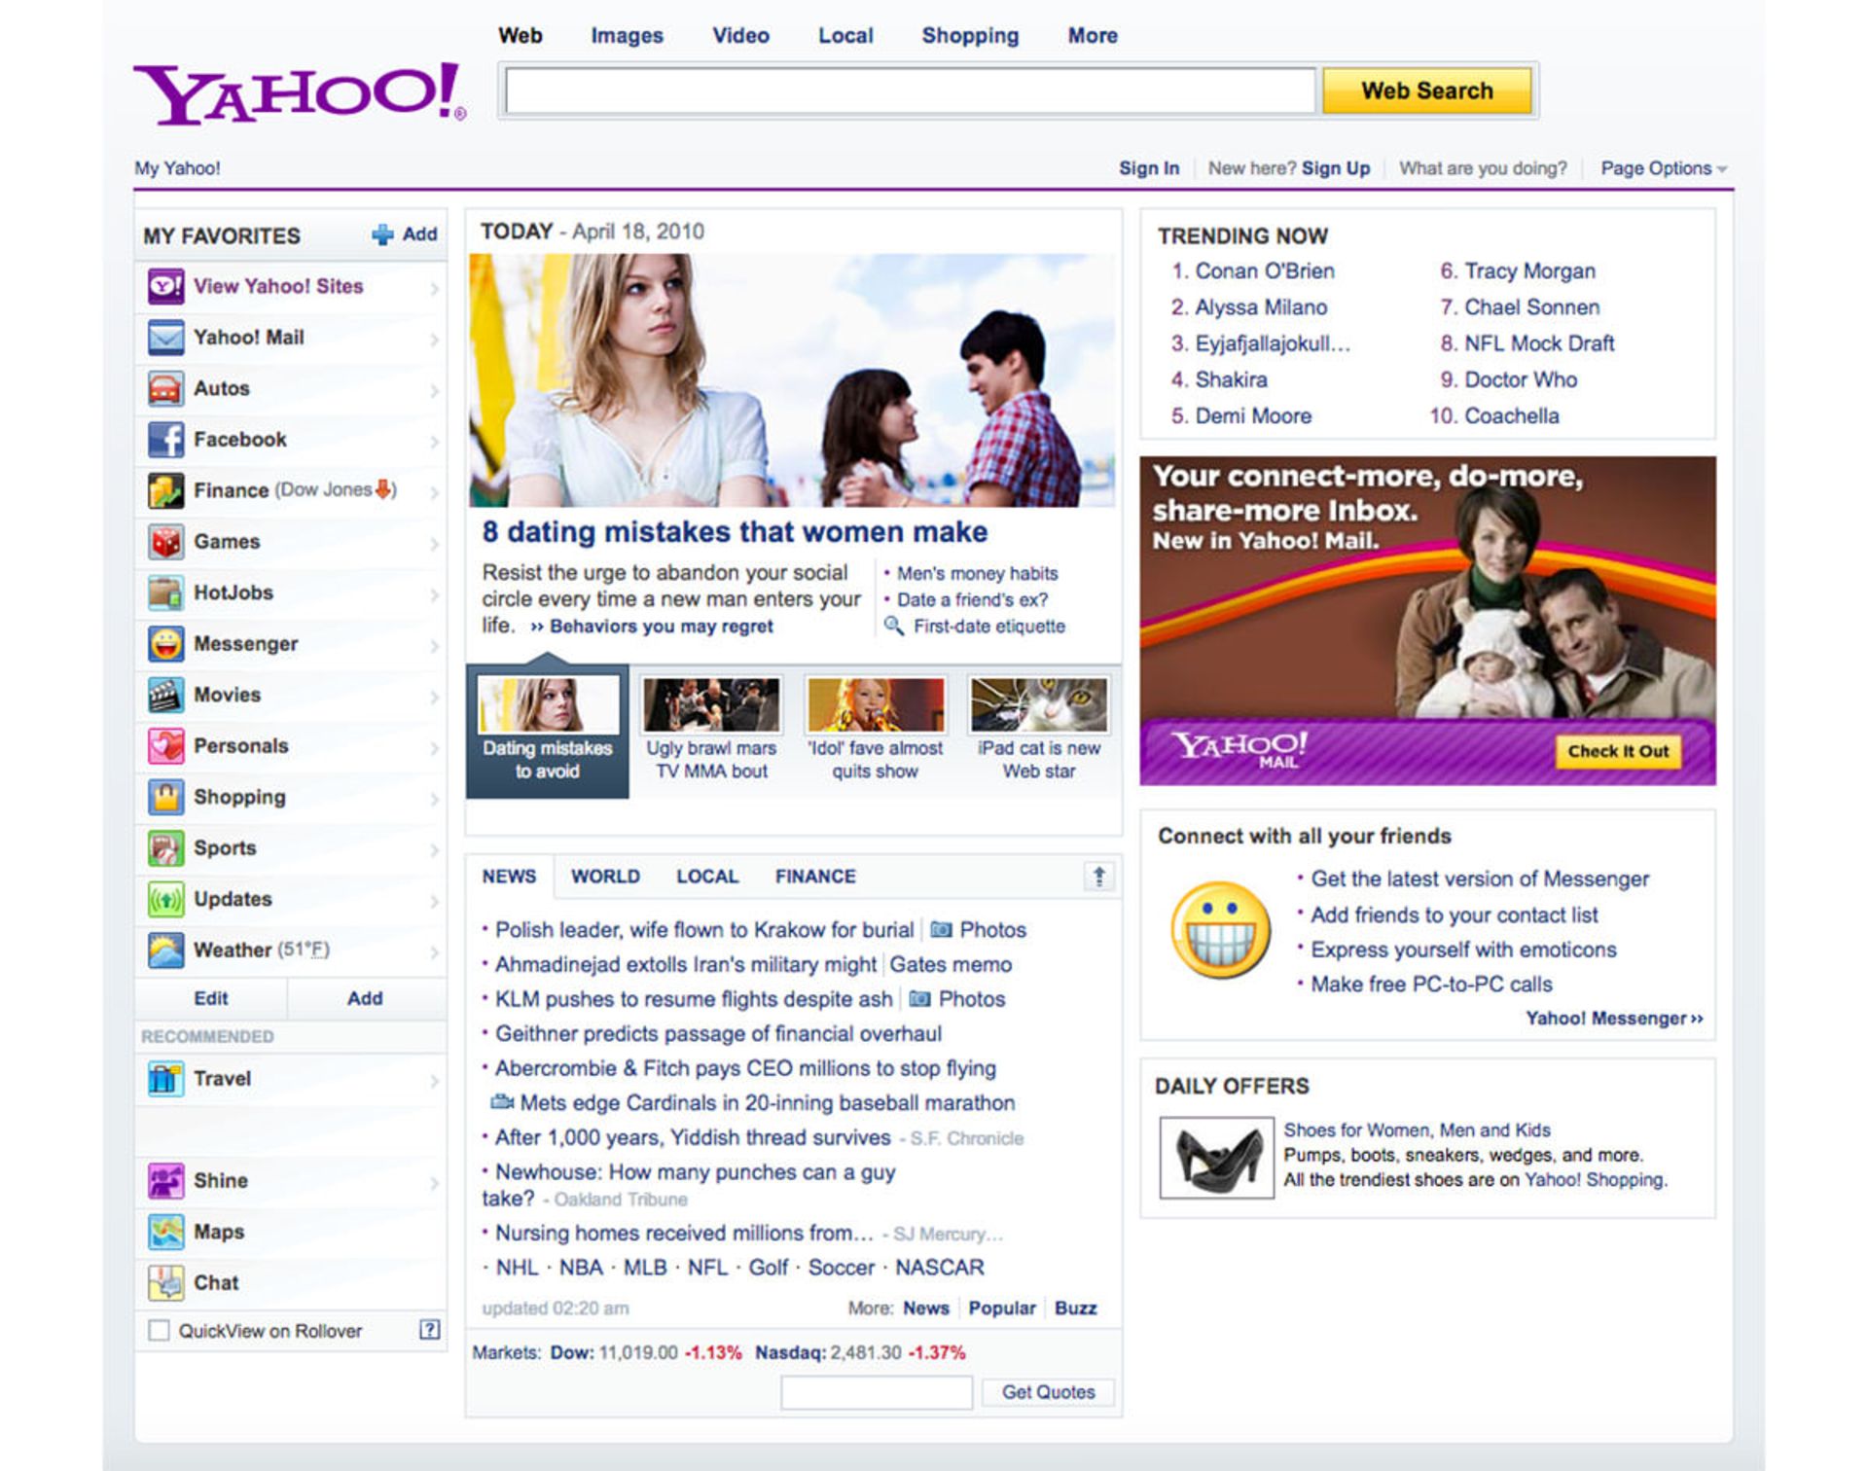Click the Yahoo! Messenger link
Viewport: 1868px width, 1471px height.
coord(1614,1019)
